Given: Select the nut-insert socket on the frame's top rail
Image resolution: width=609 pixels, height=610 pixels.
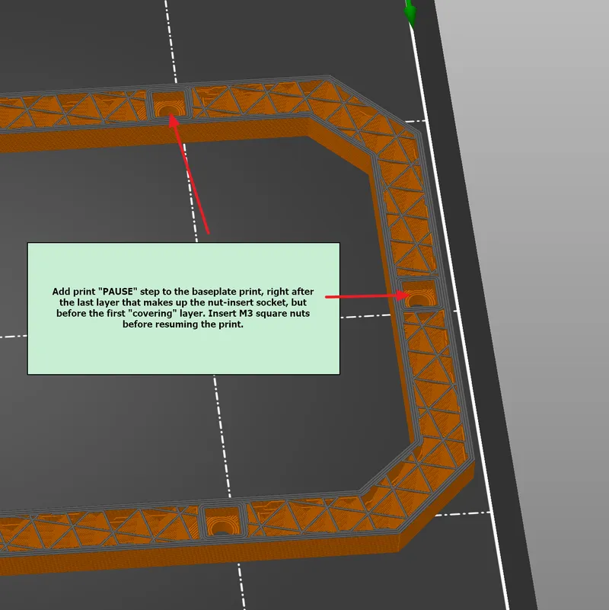Looking at the screenshot, I should [x=170, y=104].
